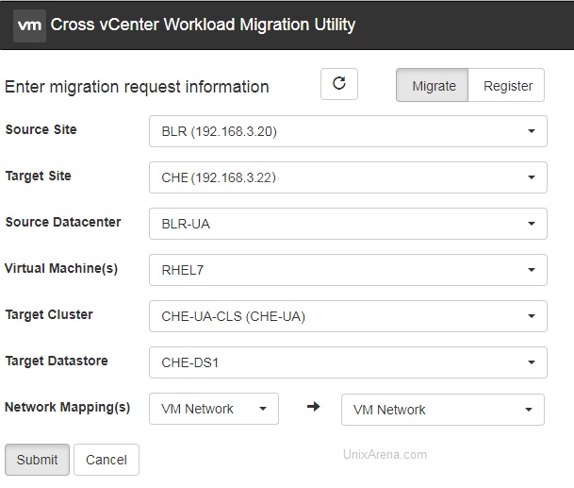The height and width of the screenshot is (488, 574).
Task: Click the Source Site label
Action: [41, 129]
